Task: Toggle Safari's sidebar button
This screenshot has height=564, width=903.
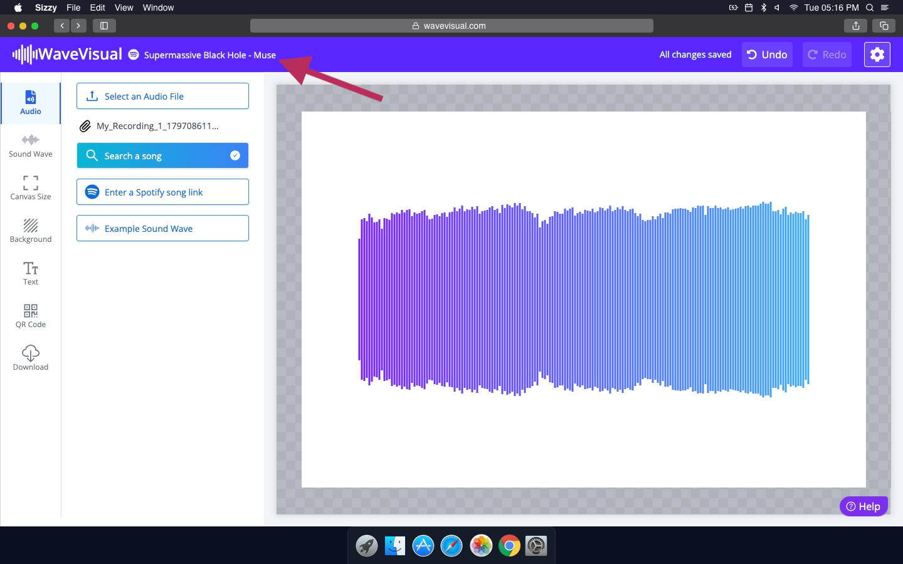Action: (x=104, y=26)
